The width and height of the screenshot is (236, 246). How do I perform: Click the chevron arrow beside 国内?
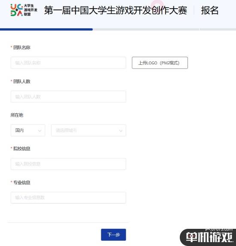coord(39,131)
